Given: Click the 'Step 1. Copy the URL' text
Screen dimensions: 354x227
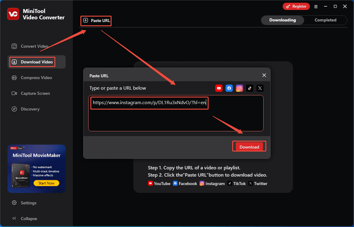Looking at the screenshot, I should coord(194,168).
